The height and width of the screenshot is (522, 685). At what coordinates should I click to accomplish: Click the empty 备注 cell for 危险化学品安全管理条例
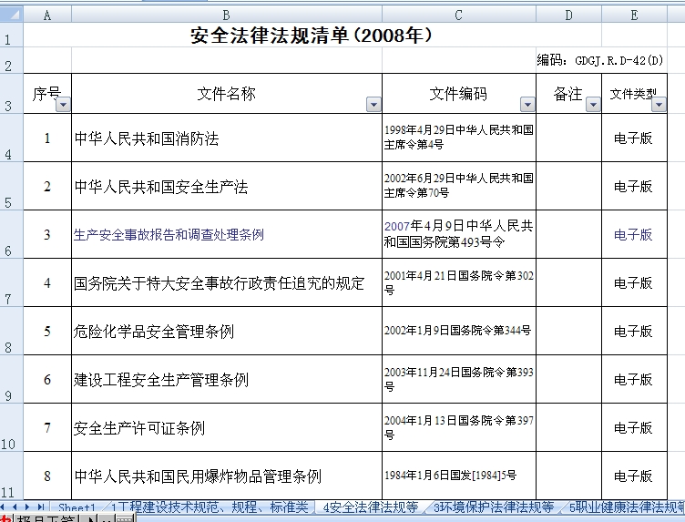[568, 331]
